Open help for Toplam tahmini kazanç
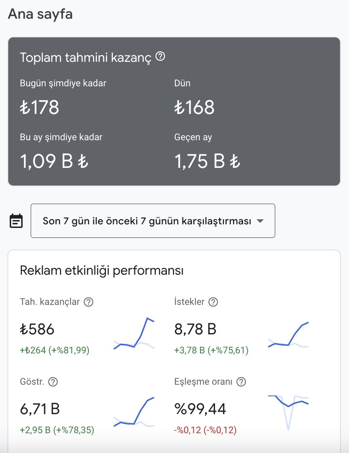 coord(160,56)
